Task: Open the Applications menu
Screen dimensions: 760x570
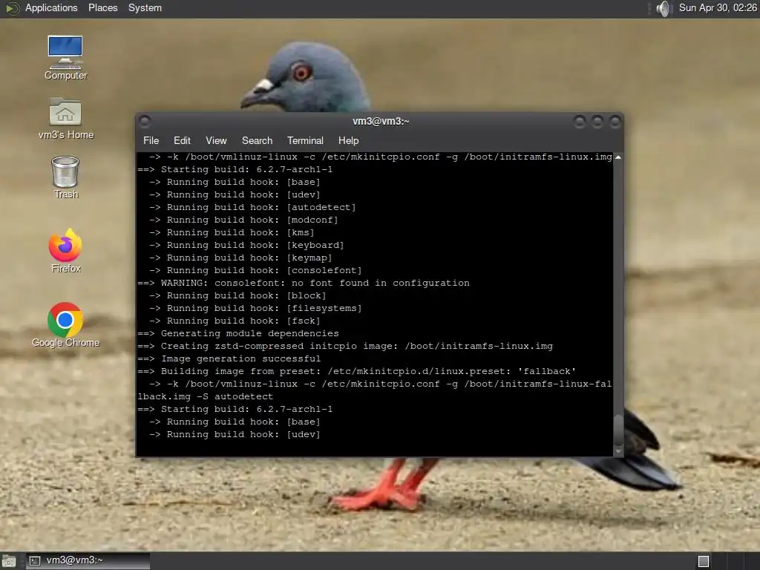Action: [51, 8]
